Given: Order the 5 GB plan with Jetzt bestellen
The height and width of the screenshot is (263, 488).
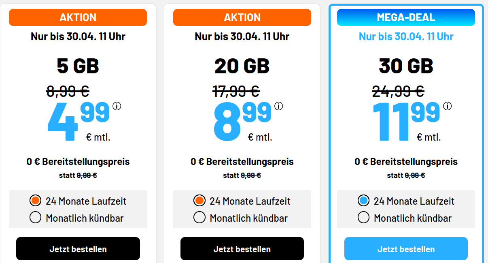Looking at the screenshot, I should tap(78, 248).
